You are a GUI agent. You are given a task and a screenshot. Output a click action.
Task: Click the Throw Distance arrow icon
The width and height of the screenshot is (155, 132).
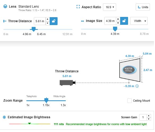click(5, 21)
